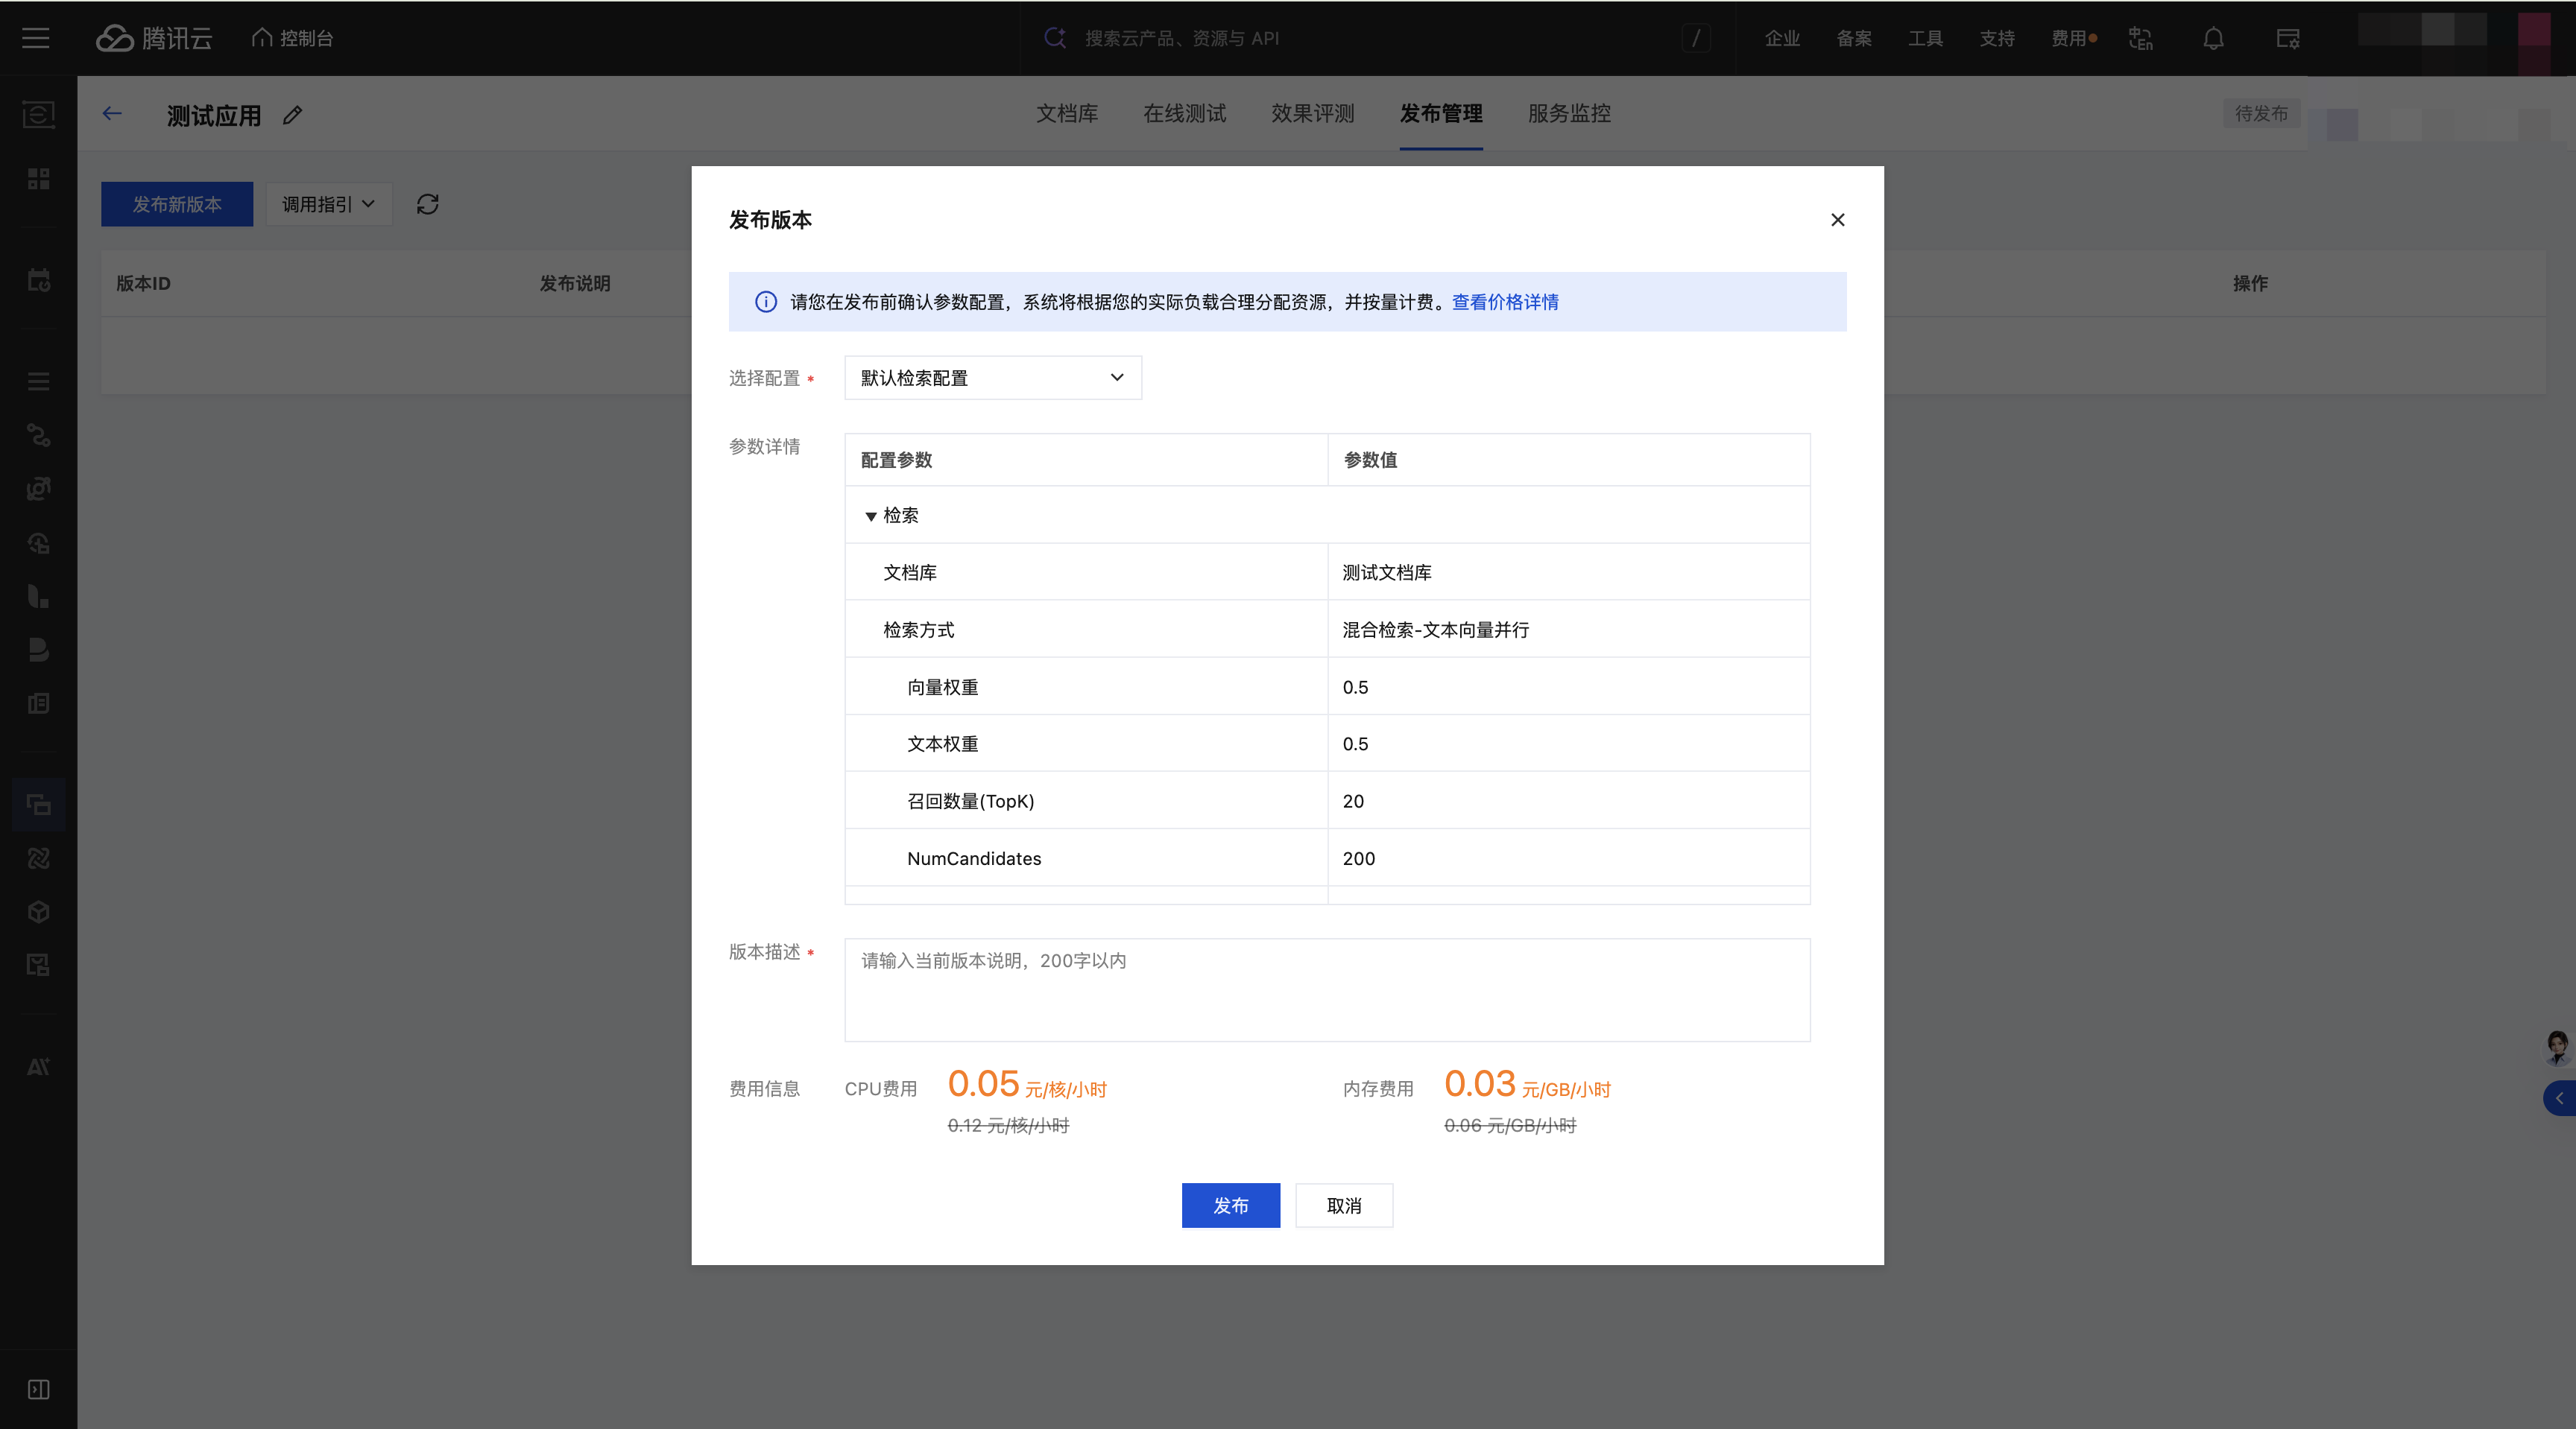Open the sidebar calendar icon
Screen dimensions: 2576x1429
(38, 281)
